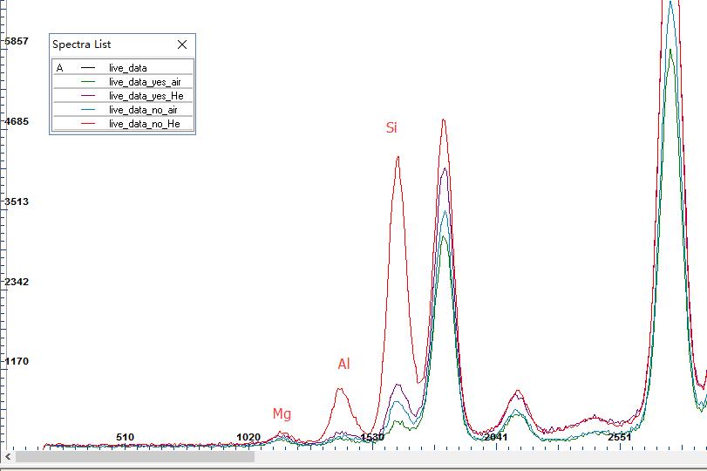Screen dimensions: 707x471
Task: Click the black line swatch for live_data
Action: 88,67
